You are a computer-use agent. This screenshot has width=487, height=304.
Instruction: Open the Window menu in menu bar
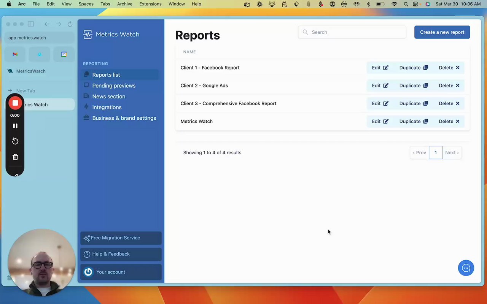point(177,4)
